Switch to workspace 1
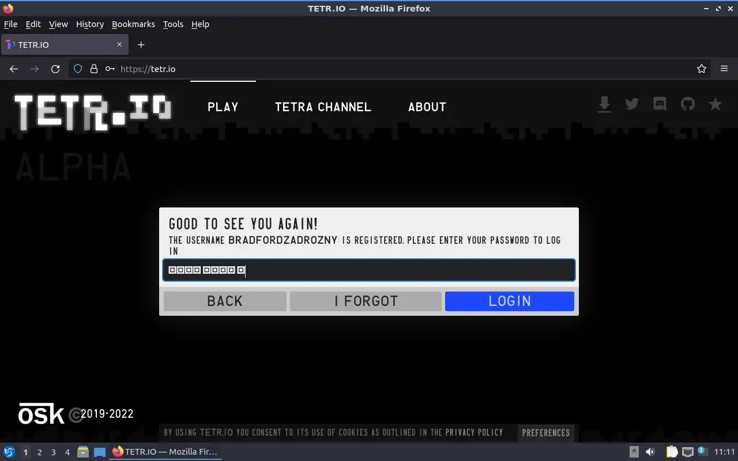 tap(25, 452)
